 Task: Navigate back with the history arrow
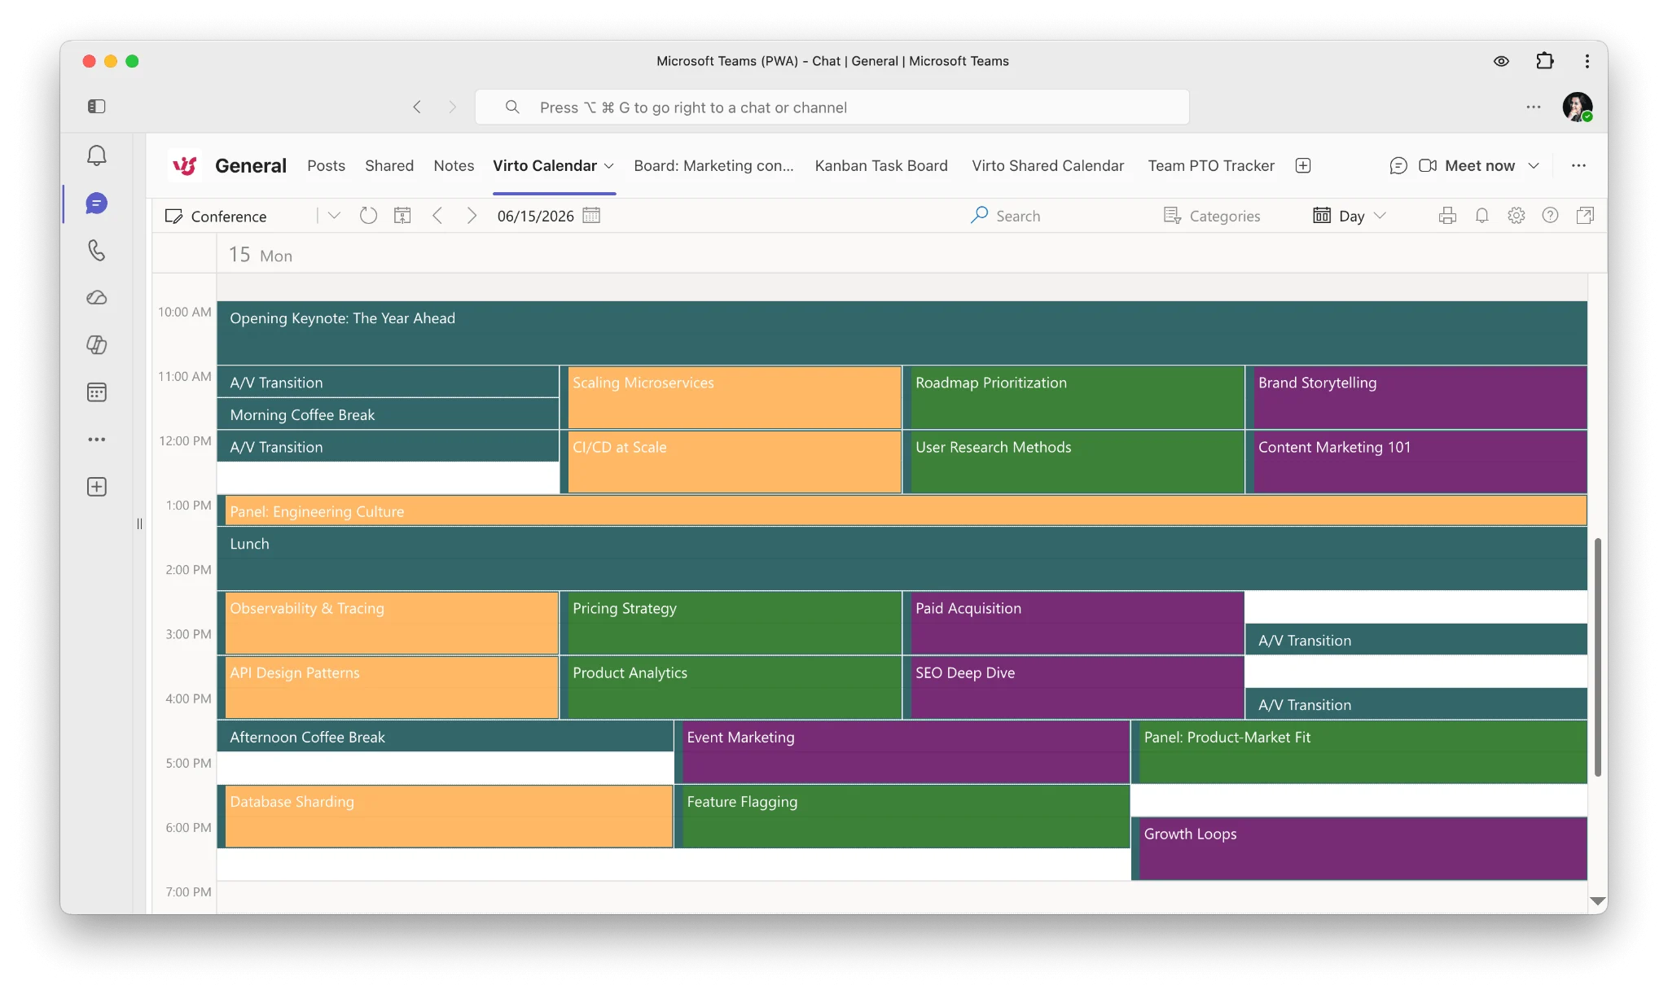pyautogui.click(x=417, y=107)
